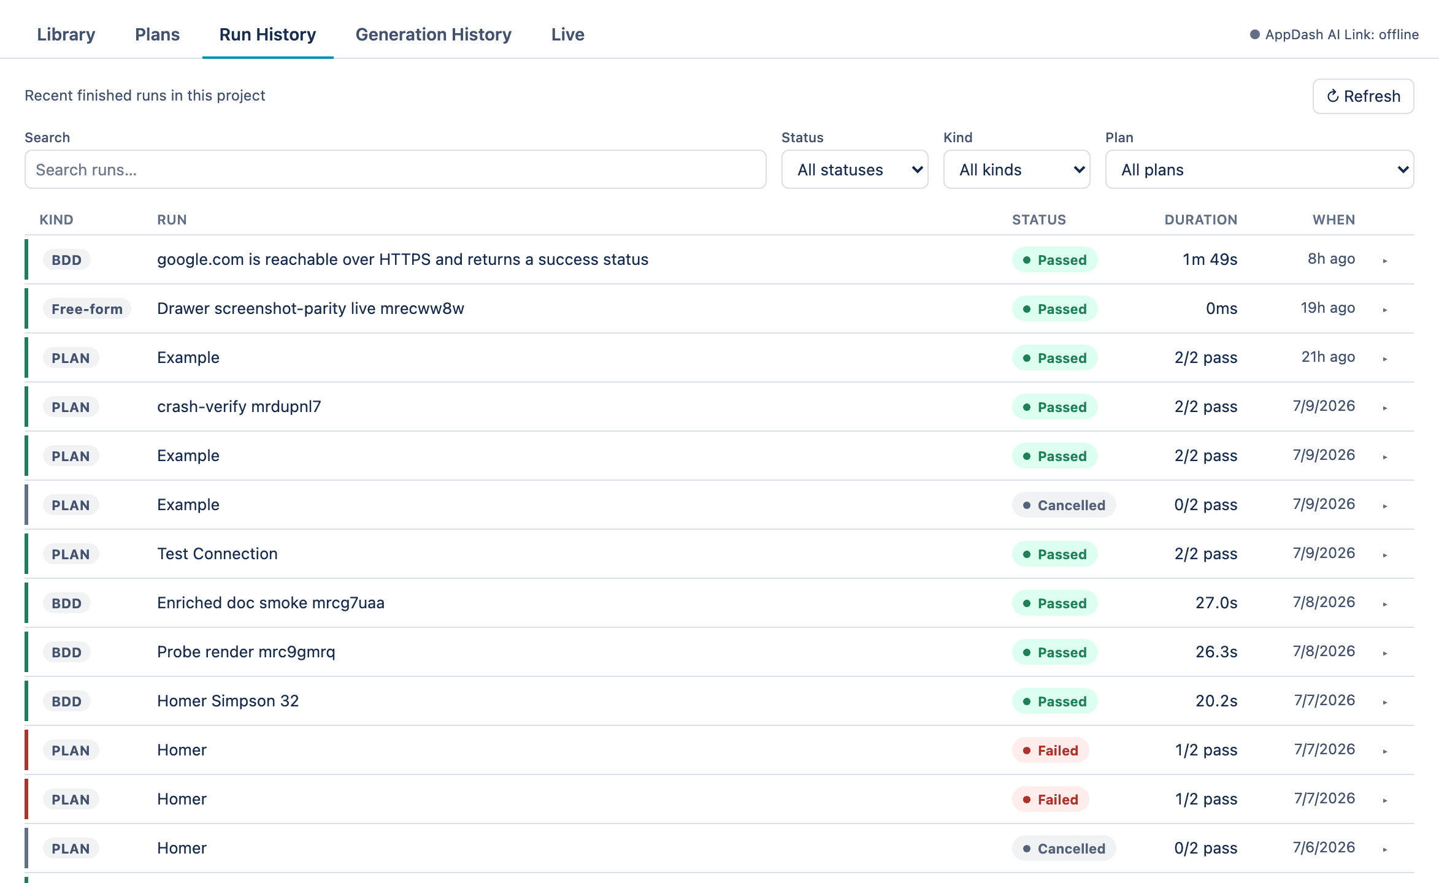
Task: Select the Run History tab
Action: pyautogui.click(x=267, y=34)
